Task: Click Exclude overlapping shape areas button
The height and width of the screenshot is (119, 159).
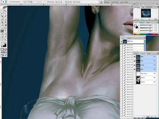Action: 31,2
